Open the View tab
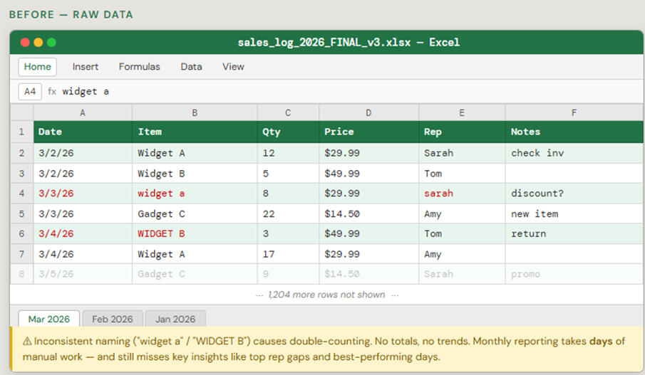The height and width of the screenshot is (375, 645). pyautogui.click(x=233, y=67)
